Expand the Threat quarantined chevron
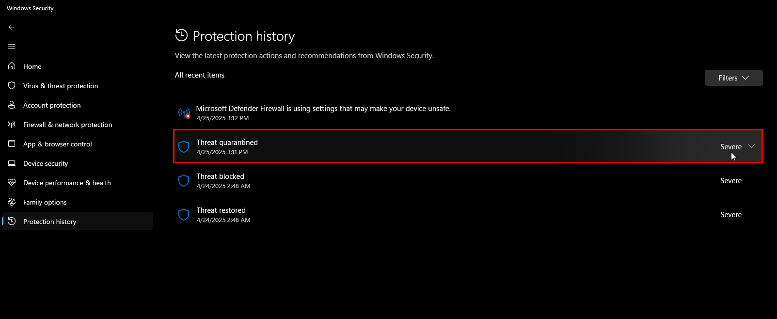The width and height of the screenshot is (777, 319). coord(751,146)
